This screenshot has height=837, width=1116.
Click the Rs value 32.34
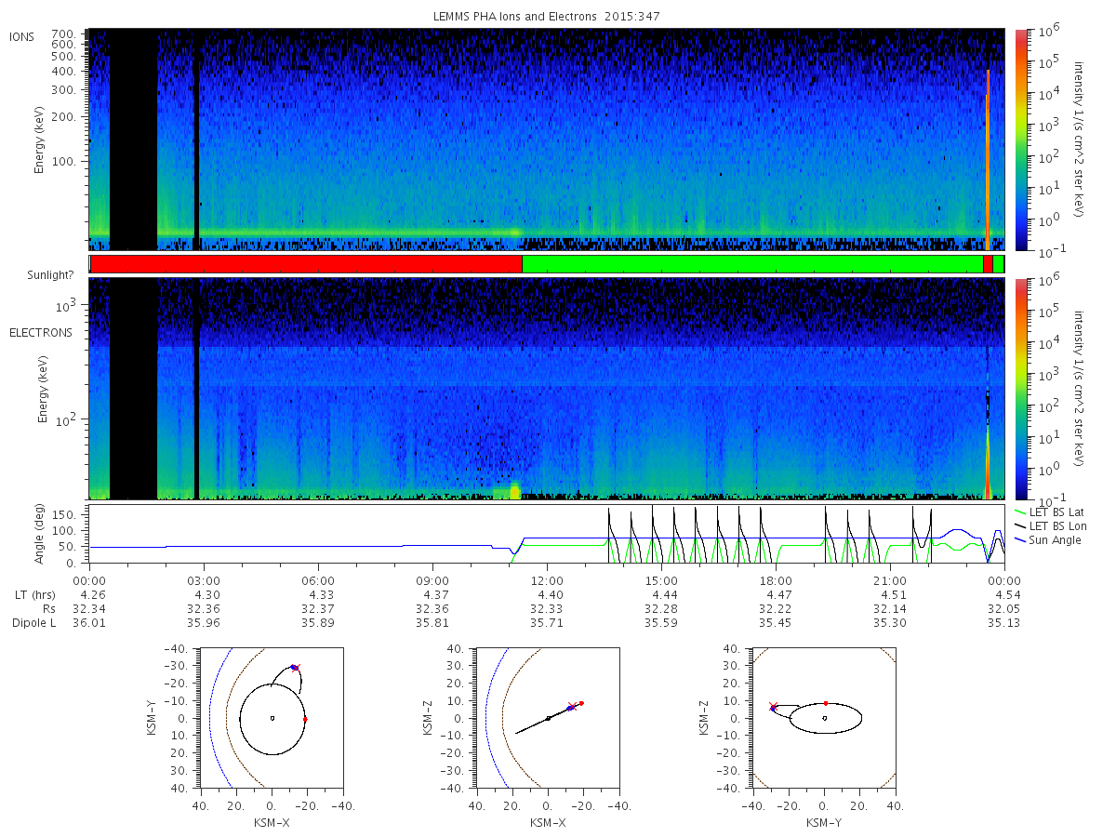89,608
